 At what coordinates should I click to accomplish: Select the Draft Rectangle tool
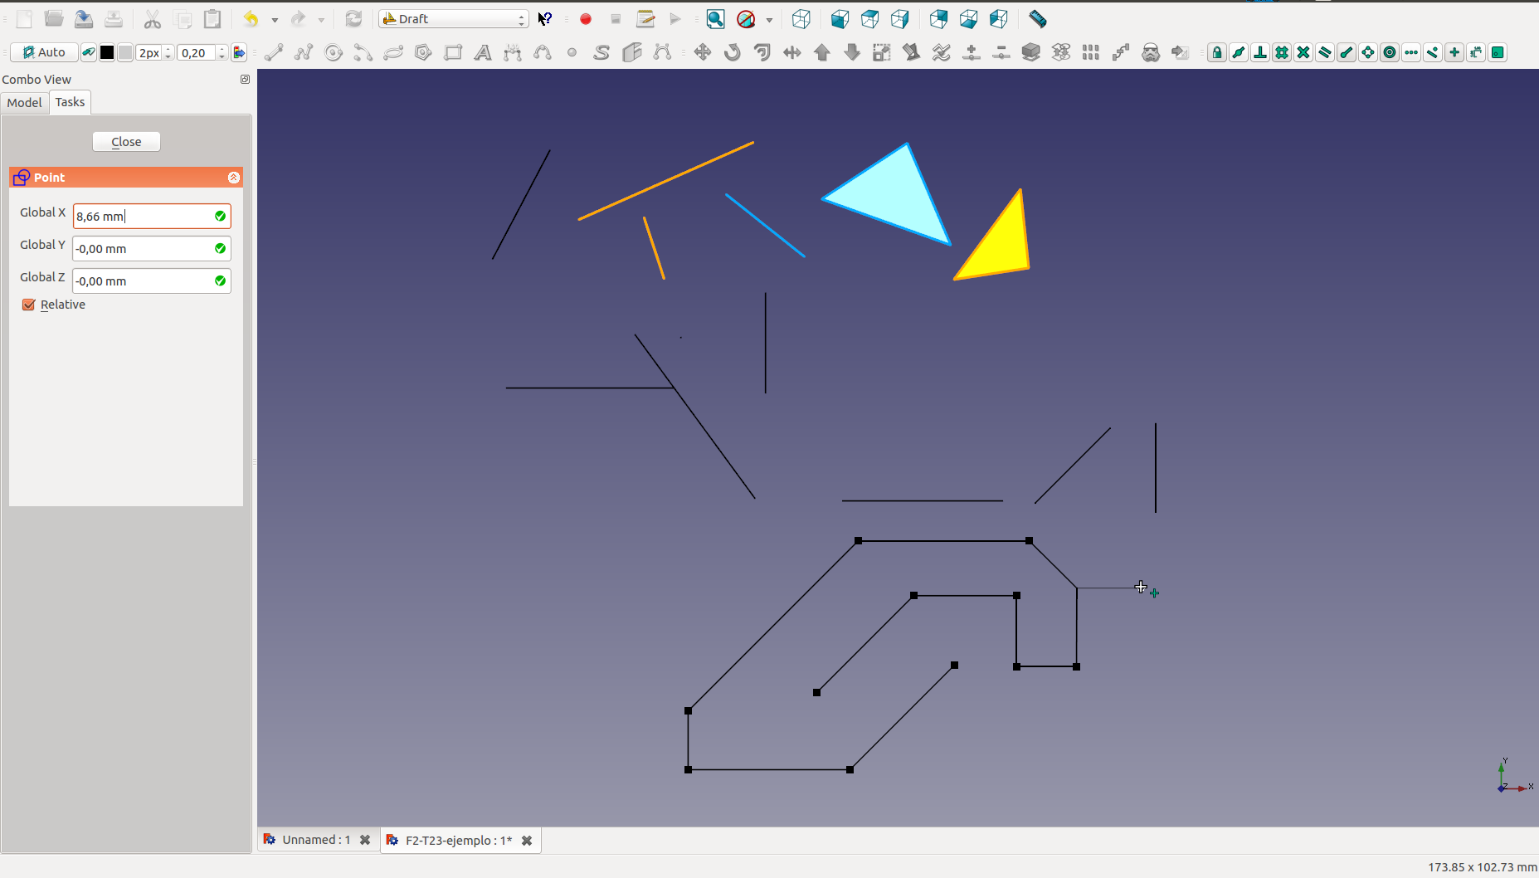click(x=453, y=53)
